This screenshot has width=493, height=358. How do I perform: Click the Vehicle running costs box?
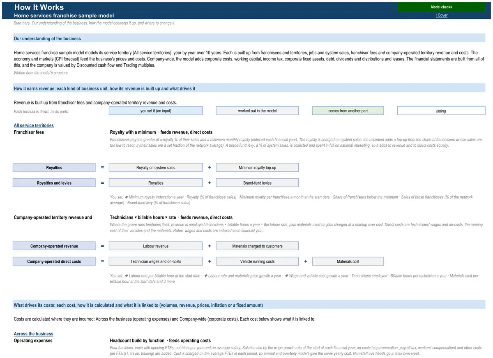pyautogui.click(x=257, y=261)
